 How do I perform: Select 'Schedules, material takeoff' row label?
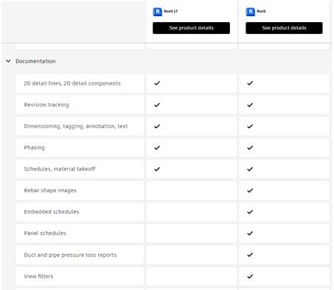coord(60,169)
